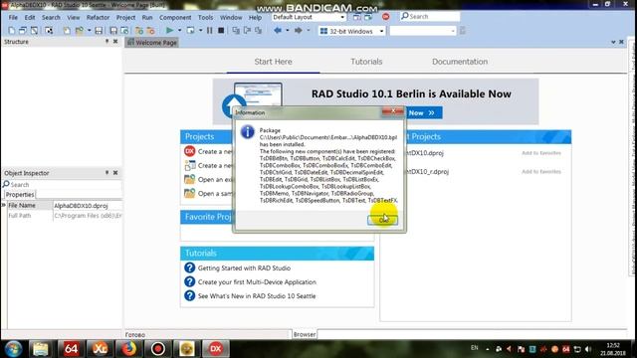Expand the Back history dropdown arrow

pyautogui.click(x=288, y=31)
